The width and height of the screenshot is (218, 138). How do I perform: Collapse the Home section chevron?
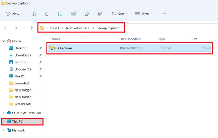click(3, 41)
